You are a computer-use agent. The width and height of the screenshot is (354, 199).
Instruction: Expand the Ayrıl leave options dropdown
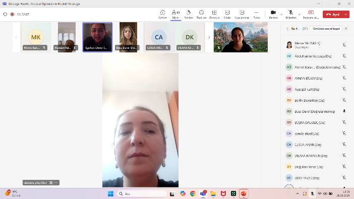pyautogui.click(x=346, y=14)
